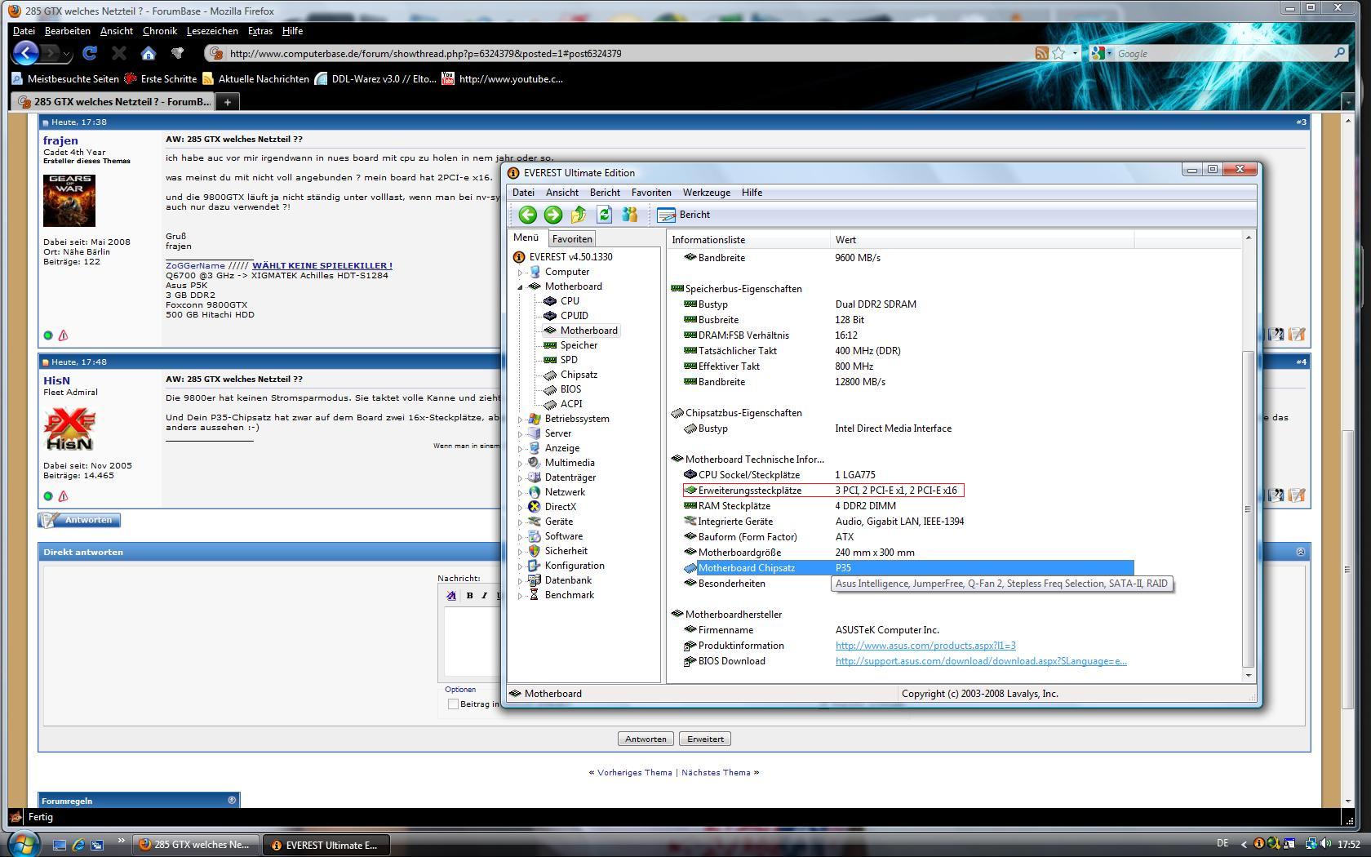Click the search magnifier icon in Firefox

pyautogui.click(x=1339, y=53)
